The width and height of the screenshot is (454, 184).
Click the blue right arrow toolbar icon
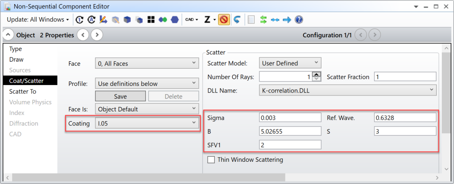pyautogui.click(x=287, y=20)
